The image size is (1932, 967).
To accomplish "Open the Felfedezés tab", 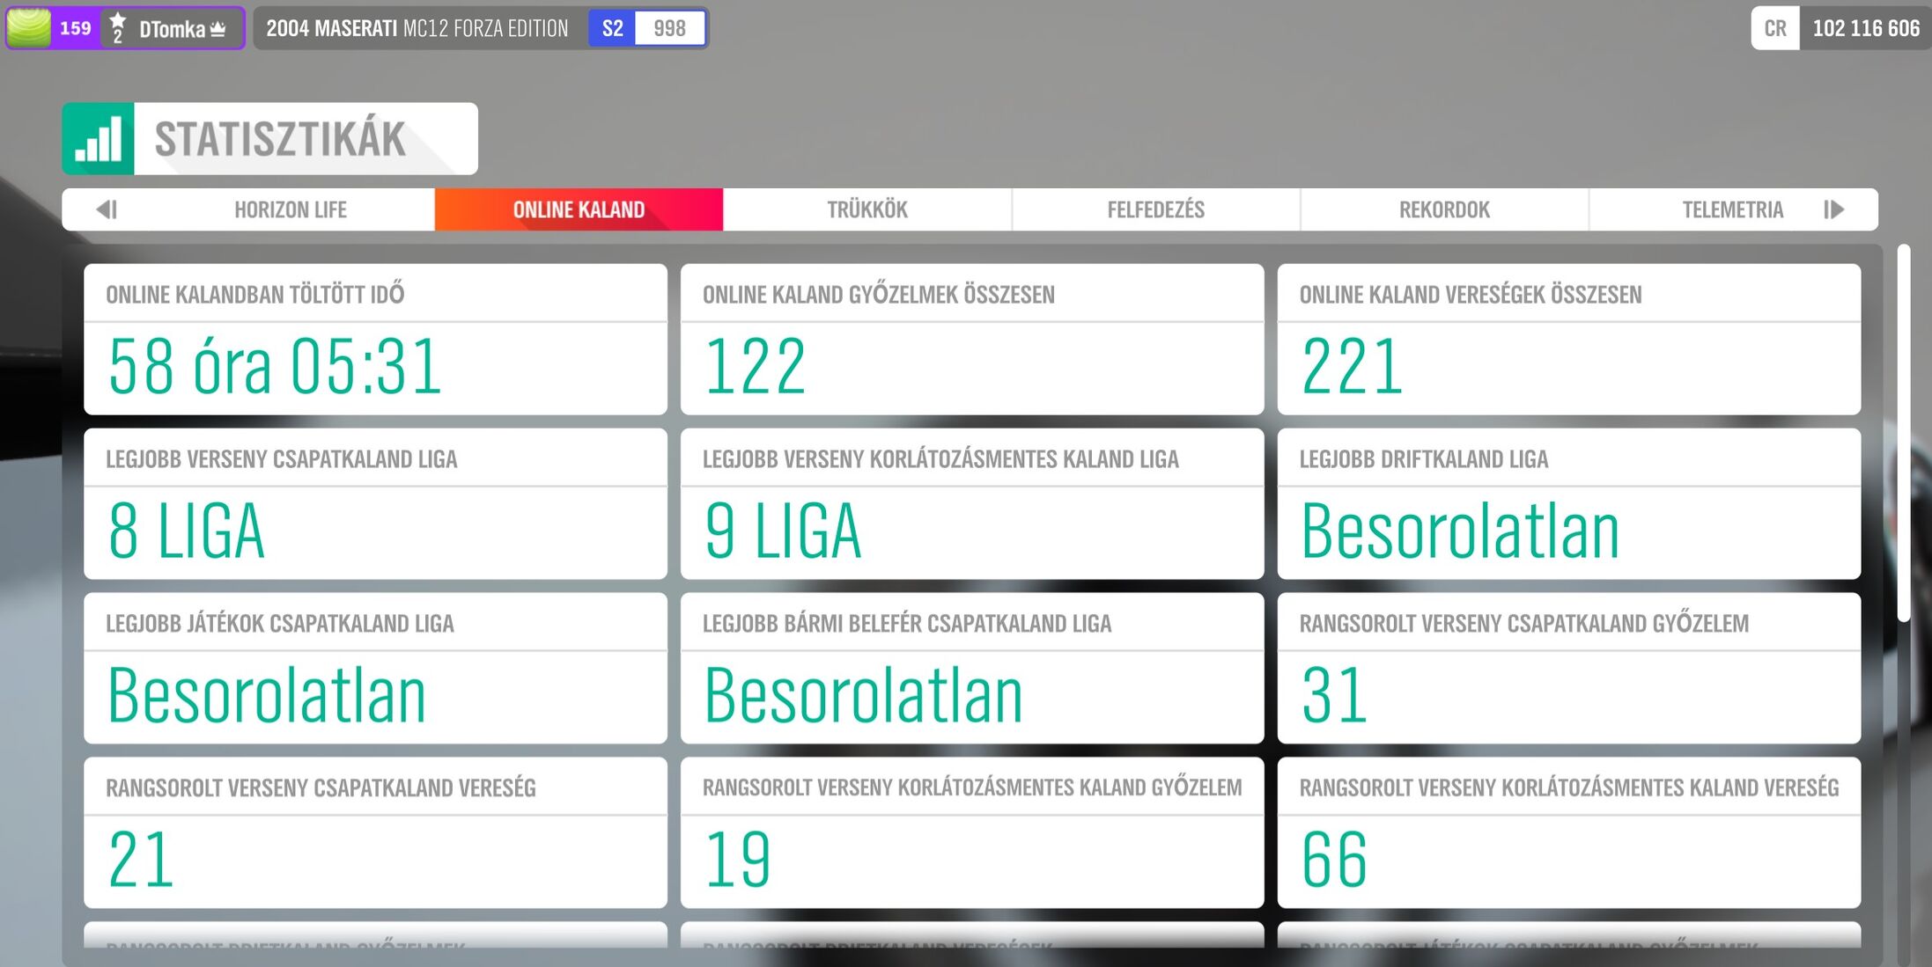I will [x=1156, y=209].
